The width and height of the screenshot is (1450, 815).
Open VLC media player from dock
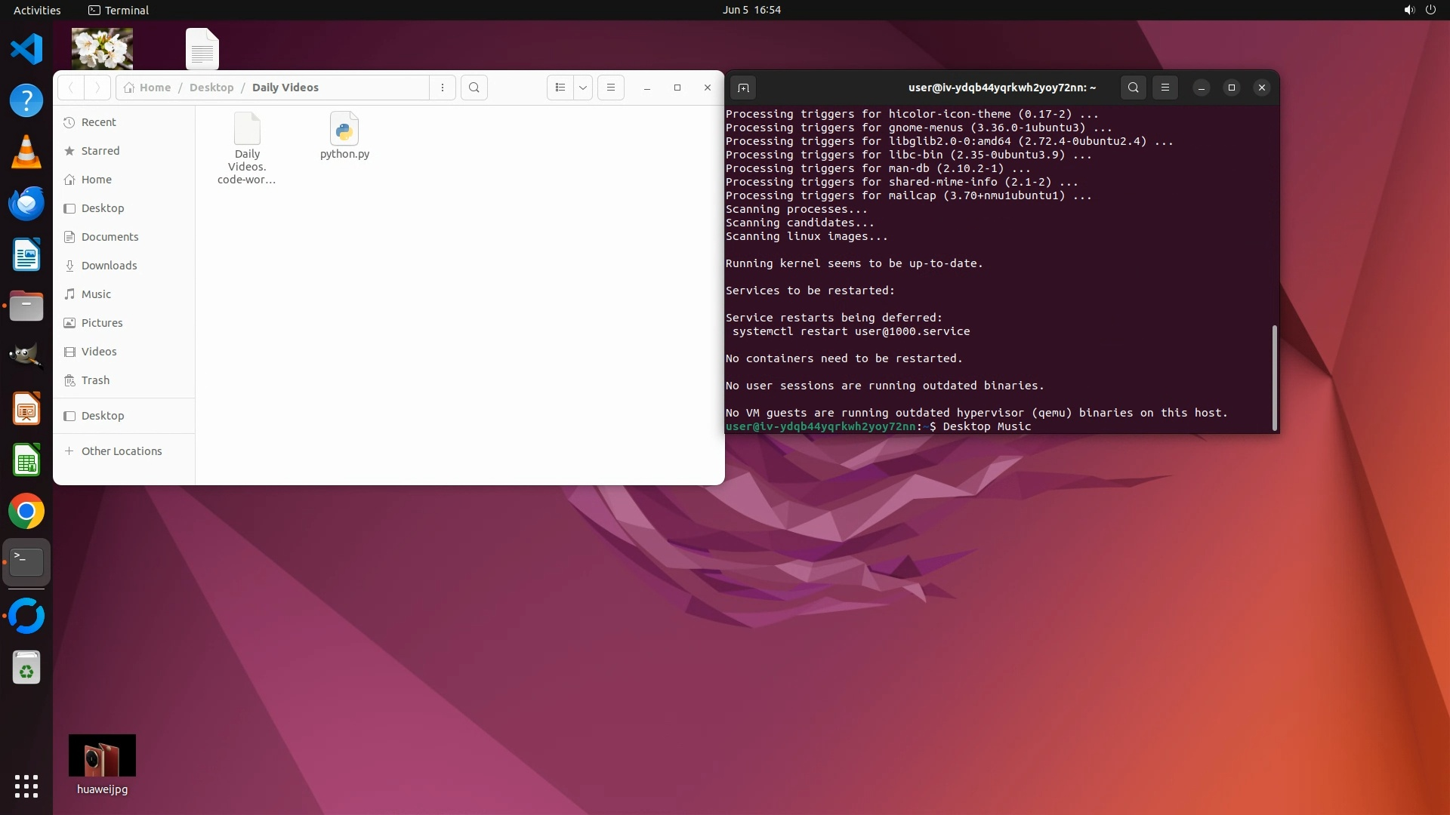(x=26, y=152)
